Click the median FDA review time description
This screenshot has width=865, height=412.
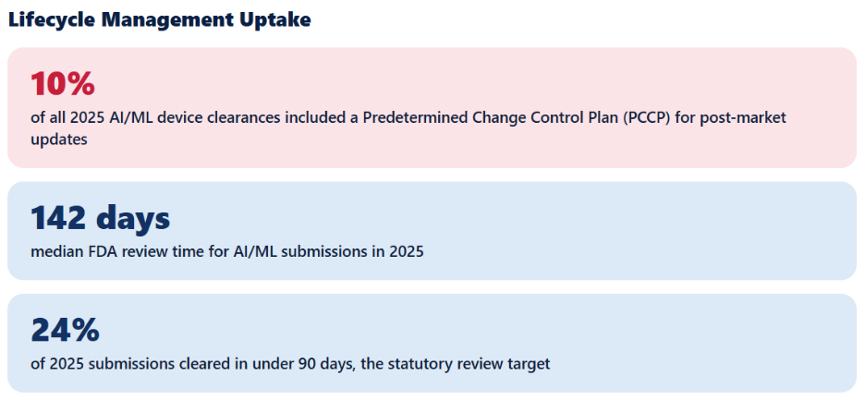(x=227, y=252)
